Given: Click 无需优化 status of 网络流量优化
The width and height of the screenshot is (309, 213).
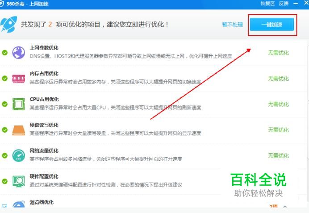Looking at the screenshot, I should click(x=278, y=155).
